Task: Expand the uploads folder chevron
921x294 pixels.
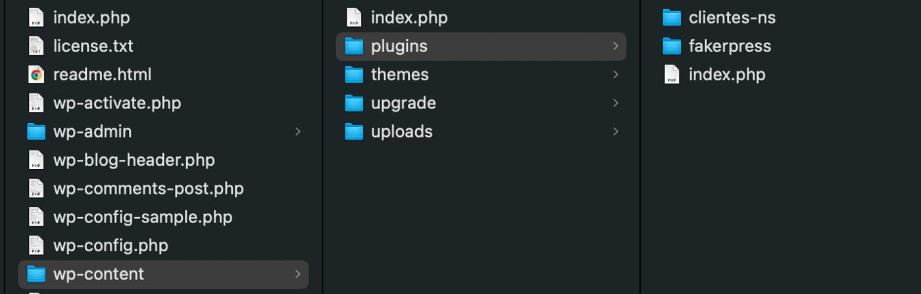Action: click(x=616, y=132)
